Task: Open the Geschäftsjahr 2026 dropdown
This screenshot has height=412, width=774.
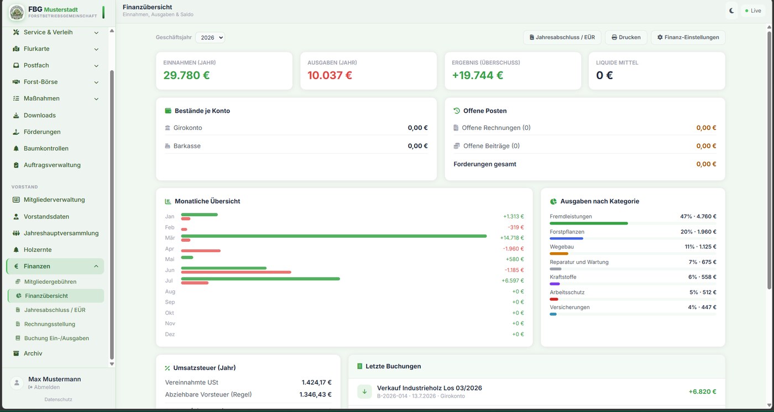Action: point(210,38)
